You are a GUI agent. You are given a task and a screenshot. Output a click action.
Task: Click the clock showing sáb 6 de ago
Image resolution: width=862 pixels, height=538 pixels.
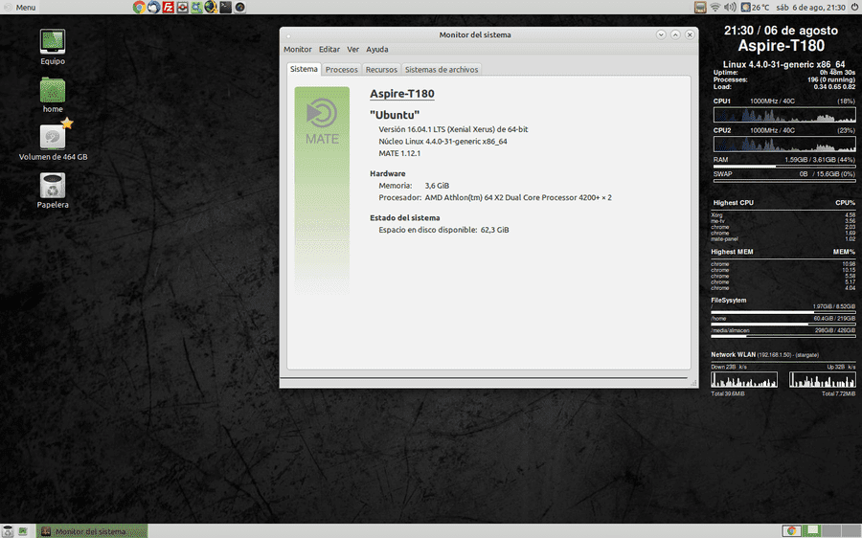(x=811, y=7)
